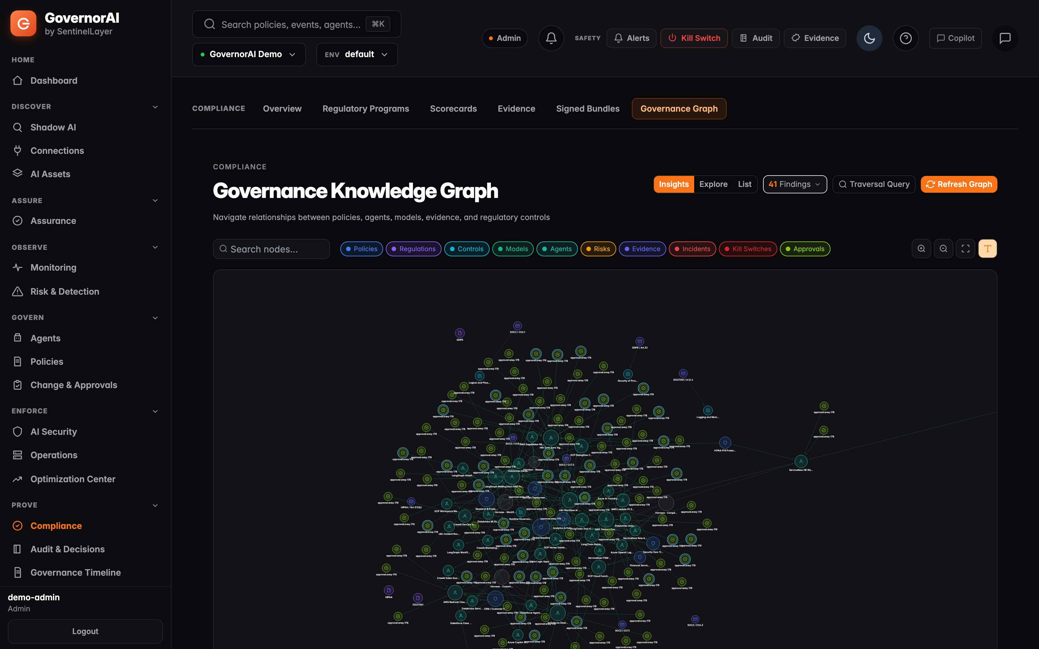This screenshot has width=1039, height=649.
Task: Open AI Assets in sidebar
Action: click(x=85, y=174)
